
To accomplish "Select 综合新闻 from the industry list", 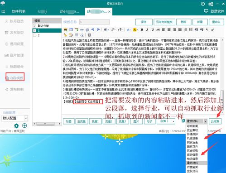I will coord(192,126).
